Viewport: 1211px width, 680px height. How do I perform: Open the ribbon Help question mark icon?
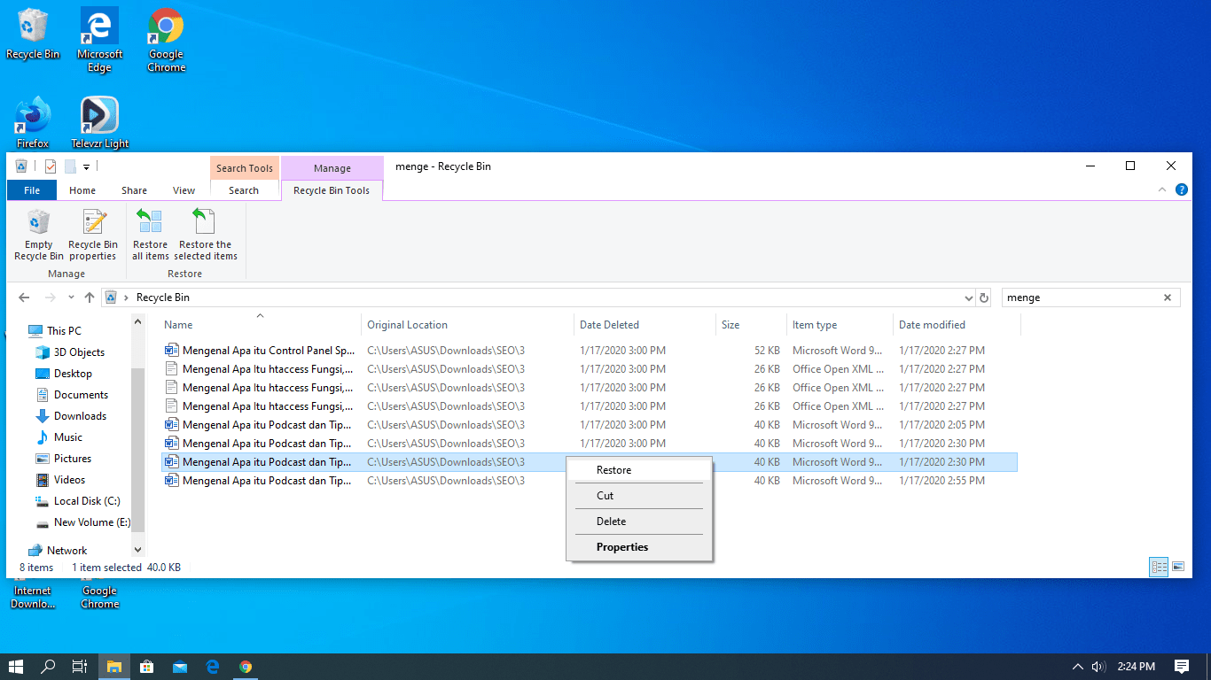(x=1181, y=189)
